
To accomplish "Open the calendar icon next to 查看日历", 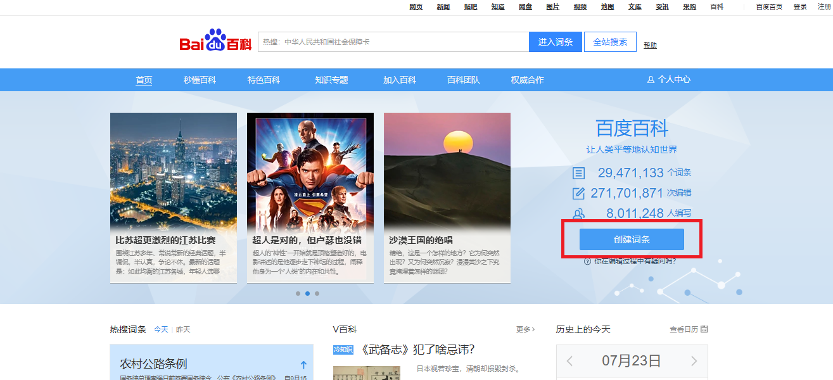I will click(x=704, y=329).
